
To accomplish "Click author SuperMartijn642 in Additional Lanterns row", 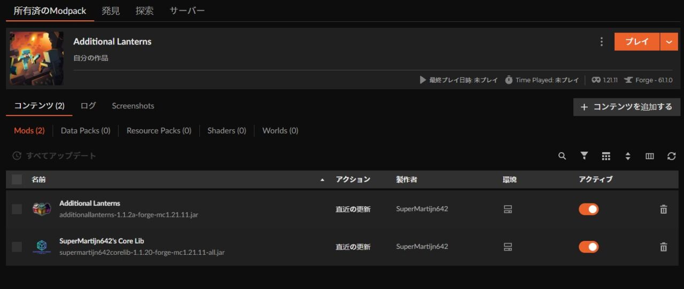I will (x=422, y=209).
